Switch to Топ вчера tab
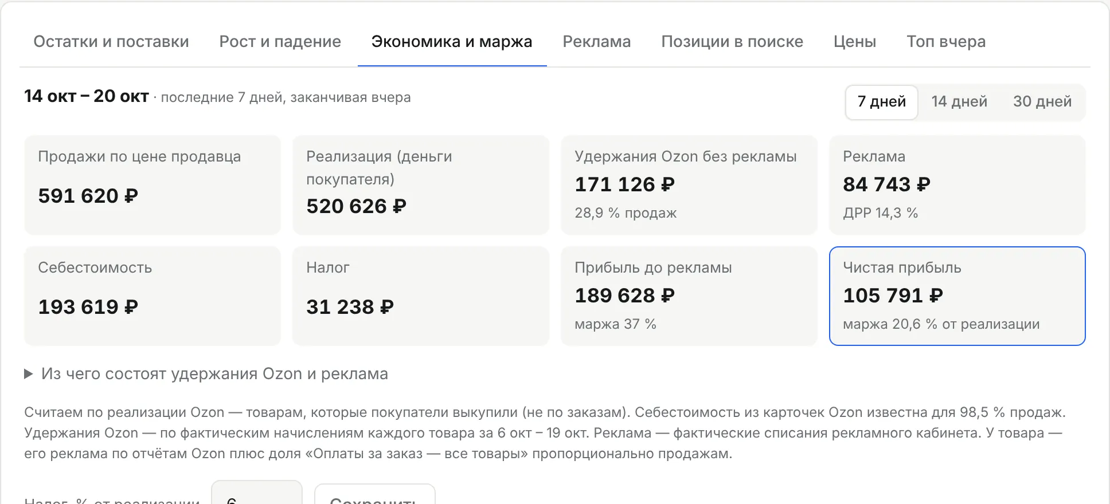 [946, 42]
